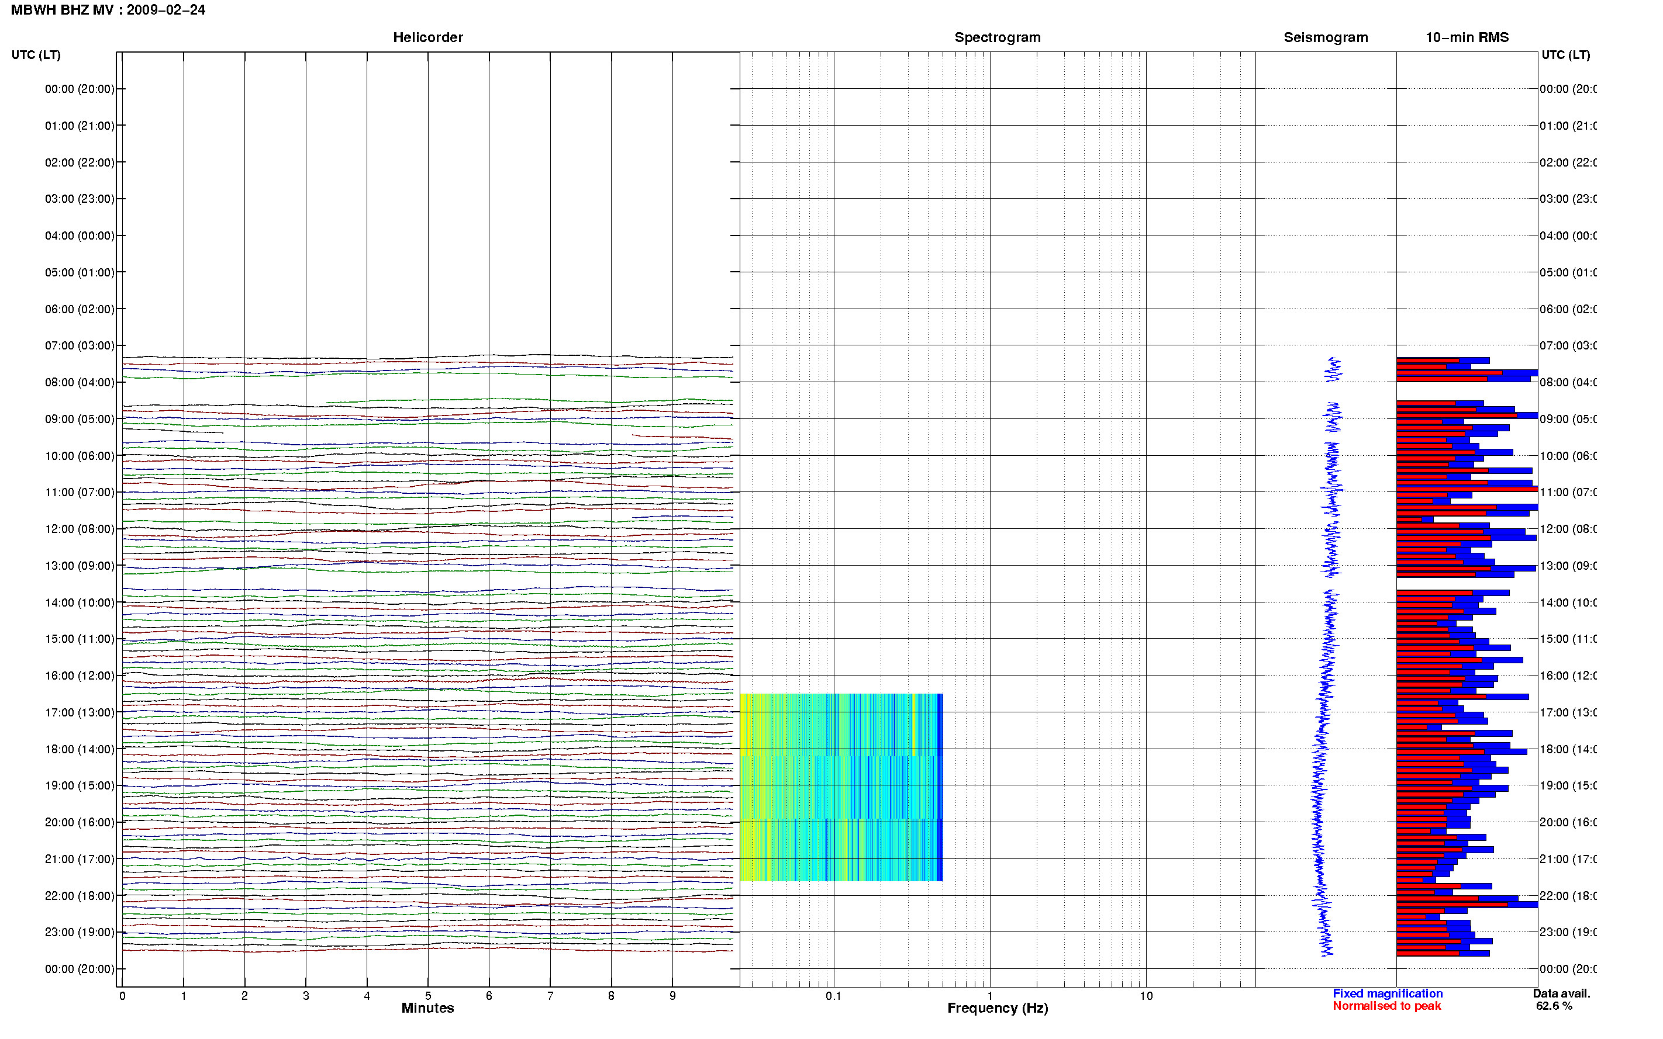The image size is (1663, 1039).
Task: Click the blue Fixed magnification legend text
Action: [1388, 993]
